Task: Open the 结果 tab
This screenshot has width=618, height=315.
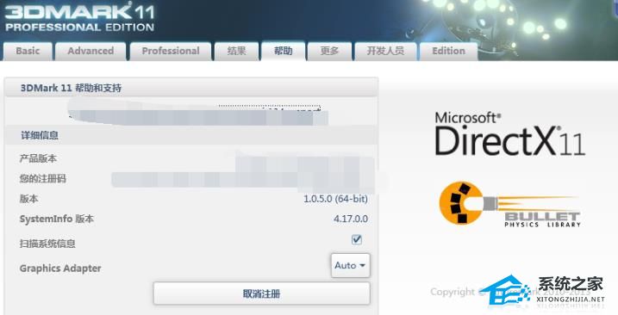Action: pos(236,51)
